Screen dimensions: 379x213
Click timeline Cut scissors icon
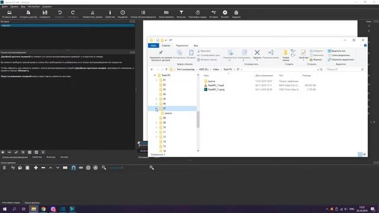click(x=13, y=167)
